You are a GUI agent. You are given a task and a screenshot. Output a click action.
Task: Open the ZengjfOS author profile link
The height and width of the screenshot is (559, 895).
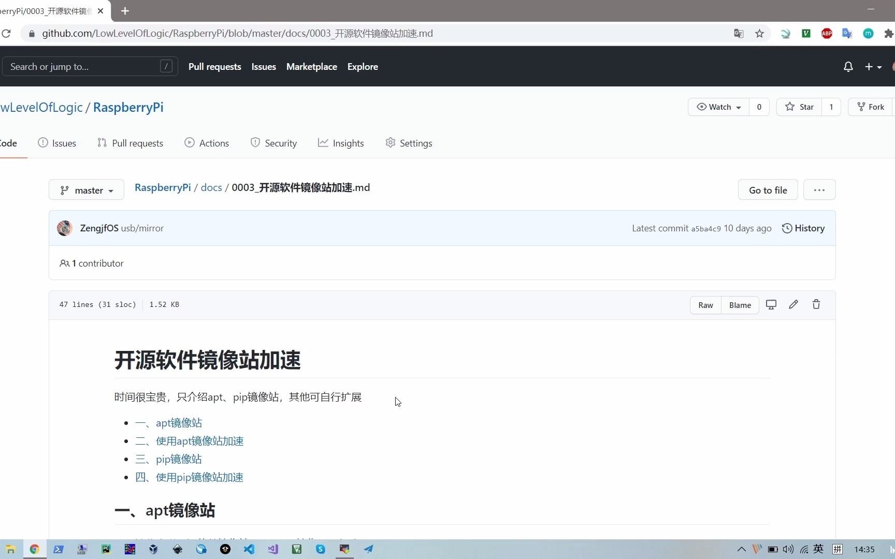pyautogui.click(x=99, y=228)
